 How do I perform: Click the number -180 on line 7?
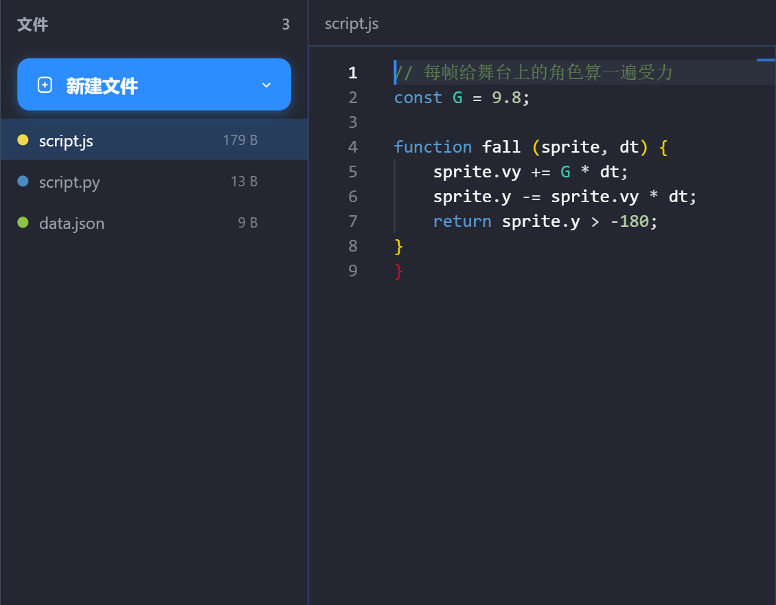[x=629, y=221]
